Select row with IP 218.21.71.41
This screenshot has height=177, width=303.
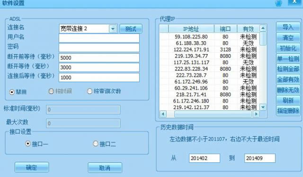[x=209, y=94]
